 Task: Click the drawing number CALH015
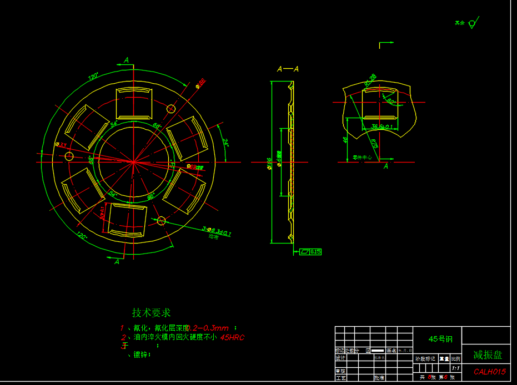[x=489, y=372]
